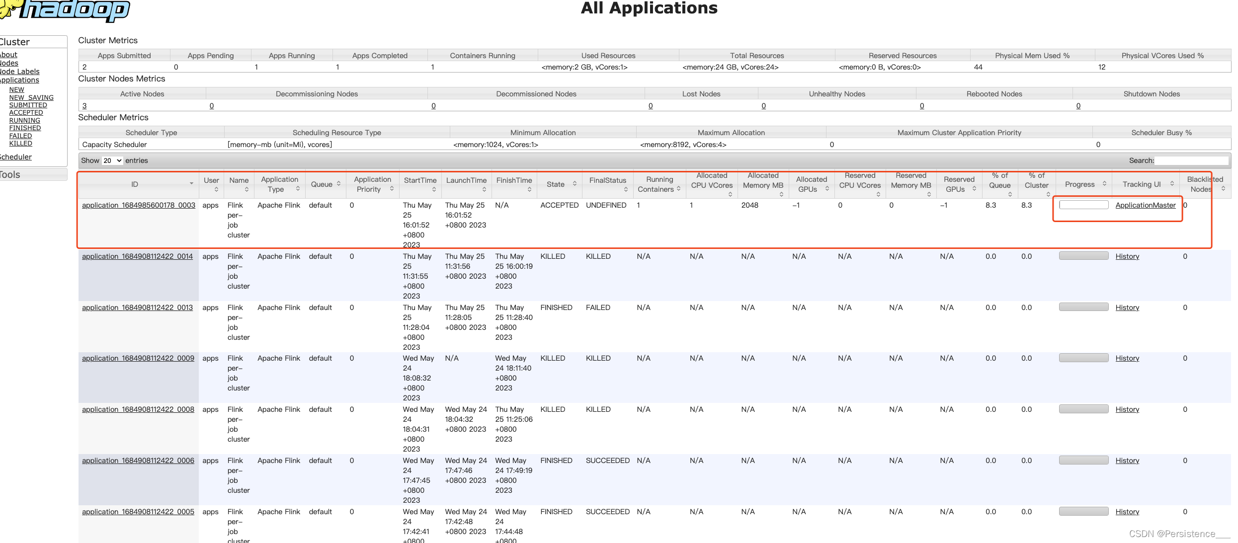Sort by Application Type arrows
Screen dimensions: 1238x543
[298, 189]
